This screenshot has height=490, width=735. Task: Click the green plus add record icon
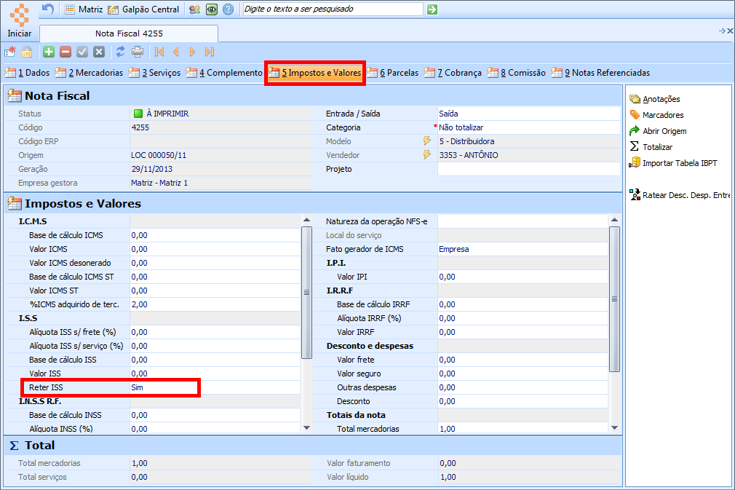coord(48,52)
